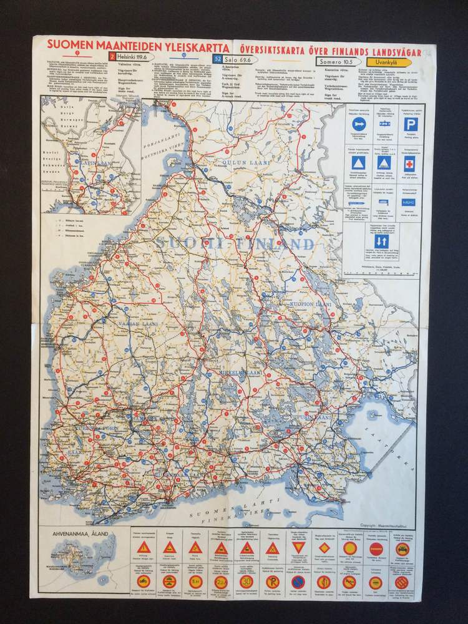The width and height of the screenshot is (468, 624).
Task: Click the FINSKA VIKEN label
Action: pos(236,517)
